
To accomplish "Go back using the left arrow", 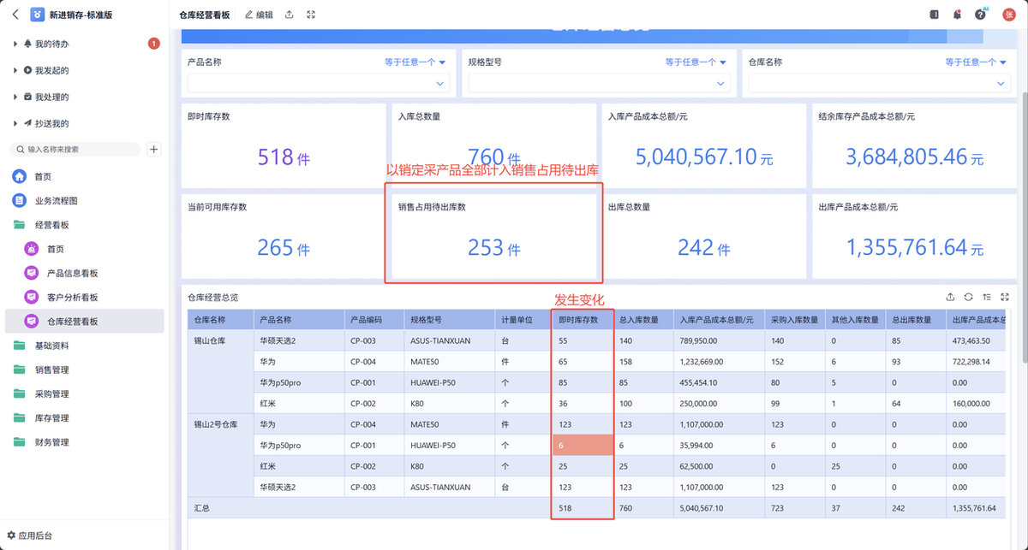I will [x=15, y=15].
